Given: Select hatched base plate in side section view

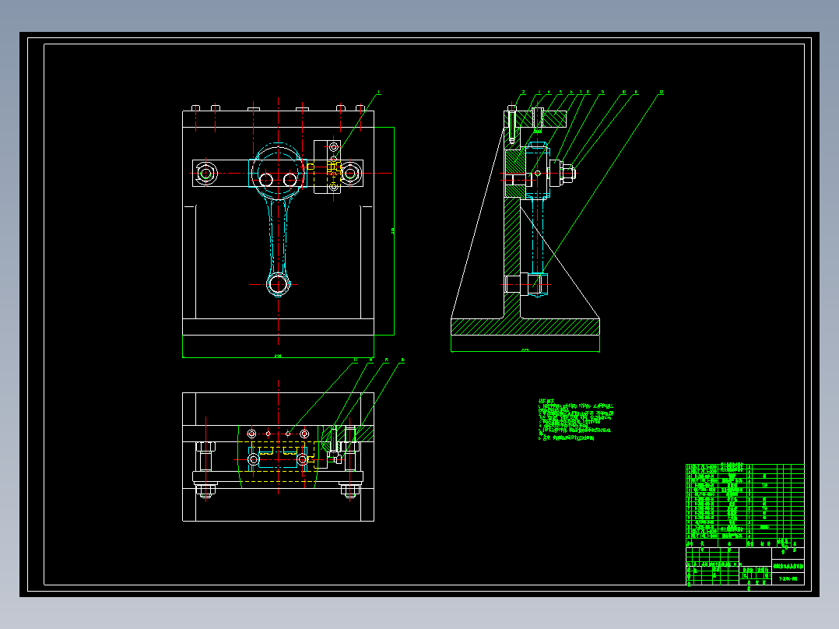Looking at the screenshot, I should coord(525,327).
